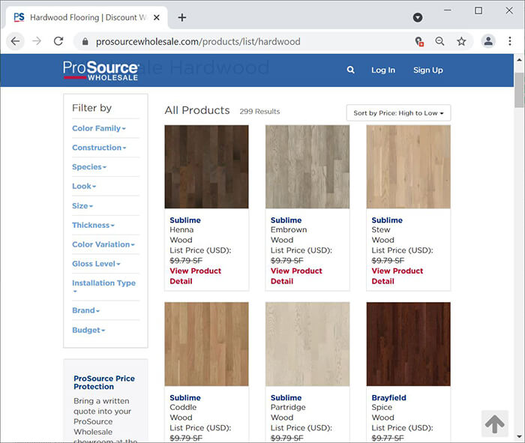This screenshot has height=443, width=525.
Task: Click the Sublime Embrown wood swatch image
Action: coord(307,166)
